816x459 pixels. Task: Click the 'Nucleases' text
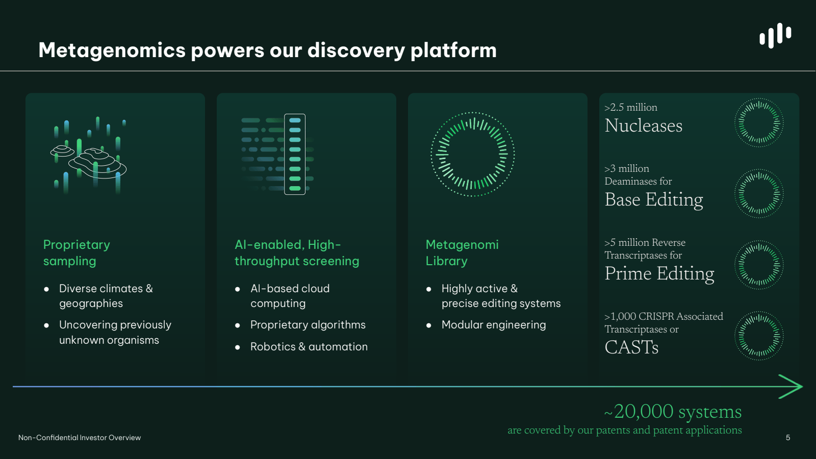click(644, 125)
